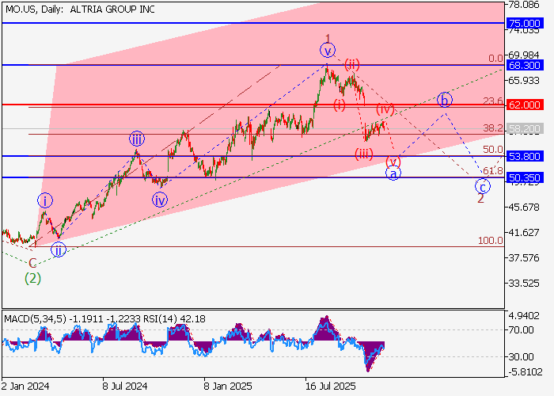Click the 16 Jul 2025 date label
The height and width of the screenshot is (396, 554).
point(330,386)
